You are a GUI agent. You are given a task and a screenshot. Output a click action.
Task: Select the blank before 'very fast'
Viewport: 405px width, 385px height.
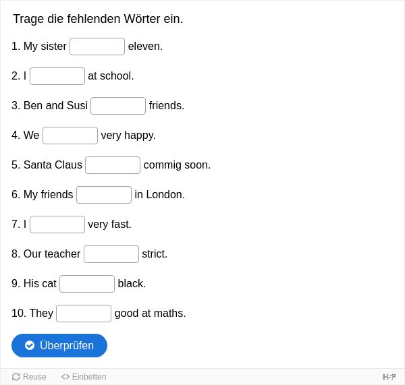click(57, 225)
